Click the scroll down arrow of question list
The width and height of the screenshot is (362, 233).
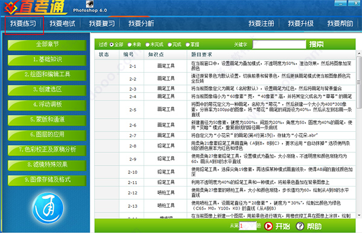[359, 216]
